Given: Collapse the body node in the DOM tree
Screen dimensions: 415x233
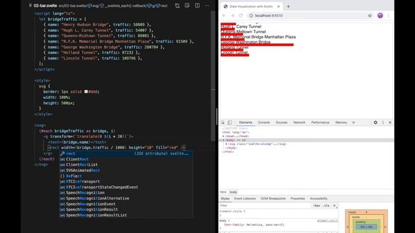Looking at the screenshot, I should 223,140.
